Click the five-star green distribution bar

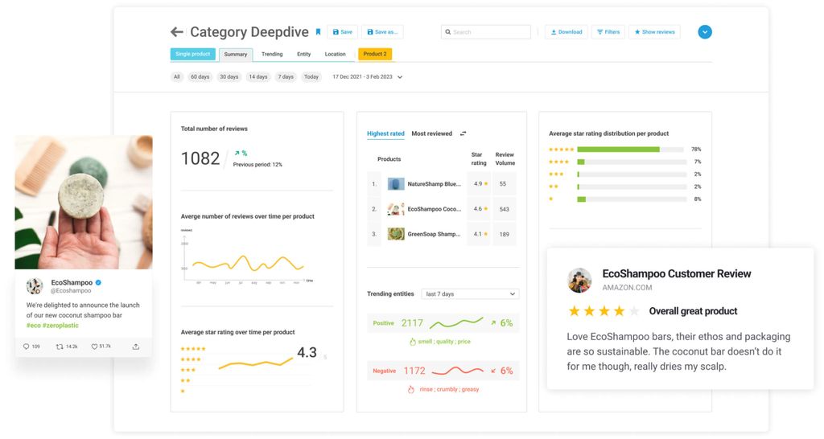pos(618,150)
